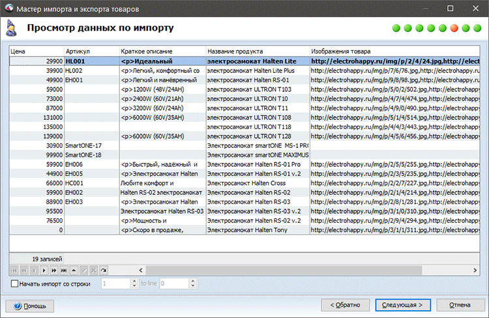Select 'Электросамокт Halten Cross' product name

click(x=258, y=183)
